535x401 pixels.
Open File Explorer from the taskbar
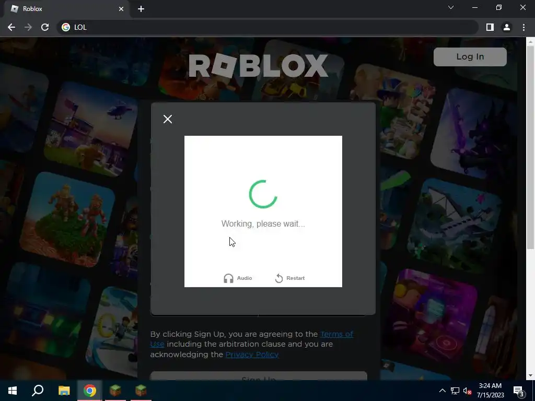pyautogui.click(x=64, y=391)
